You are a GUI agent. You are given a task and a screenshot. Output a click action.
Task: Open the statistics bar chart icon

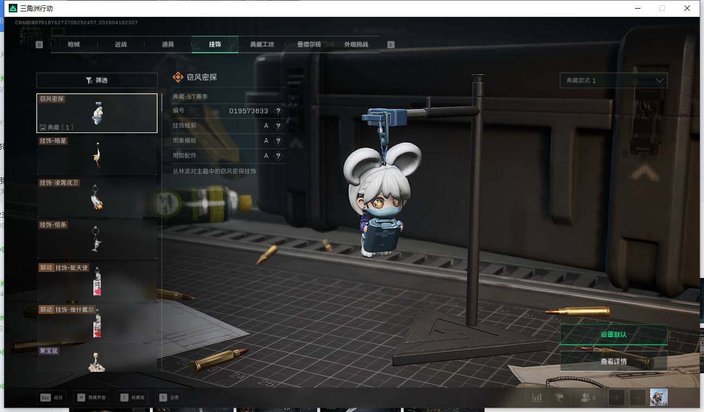pyautogui.click(x=537, y=397)
